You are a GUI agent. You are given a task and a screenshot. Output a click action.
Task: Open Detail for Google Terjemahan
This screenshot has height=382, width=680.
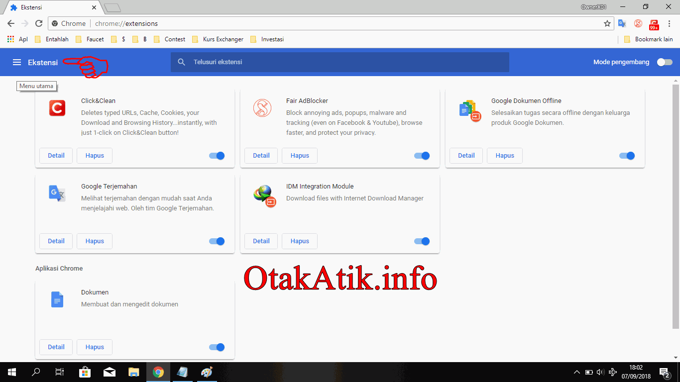[56, 241]
